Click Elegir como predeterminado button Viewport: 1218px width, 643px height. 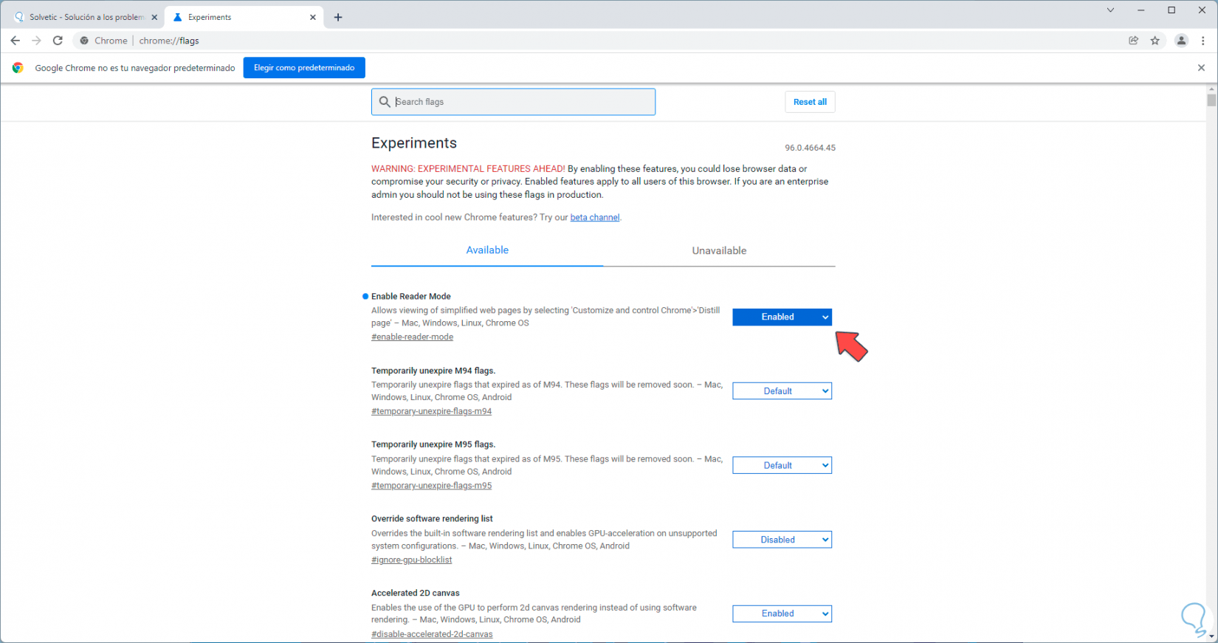point(304,68)
